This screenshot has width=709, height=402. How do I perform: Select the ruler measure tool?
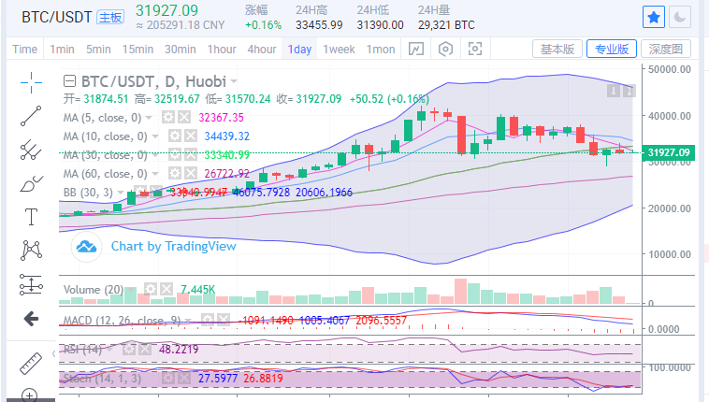click(31, 363)
